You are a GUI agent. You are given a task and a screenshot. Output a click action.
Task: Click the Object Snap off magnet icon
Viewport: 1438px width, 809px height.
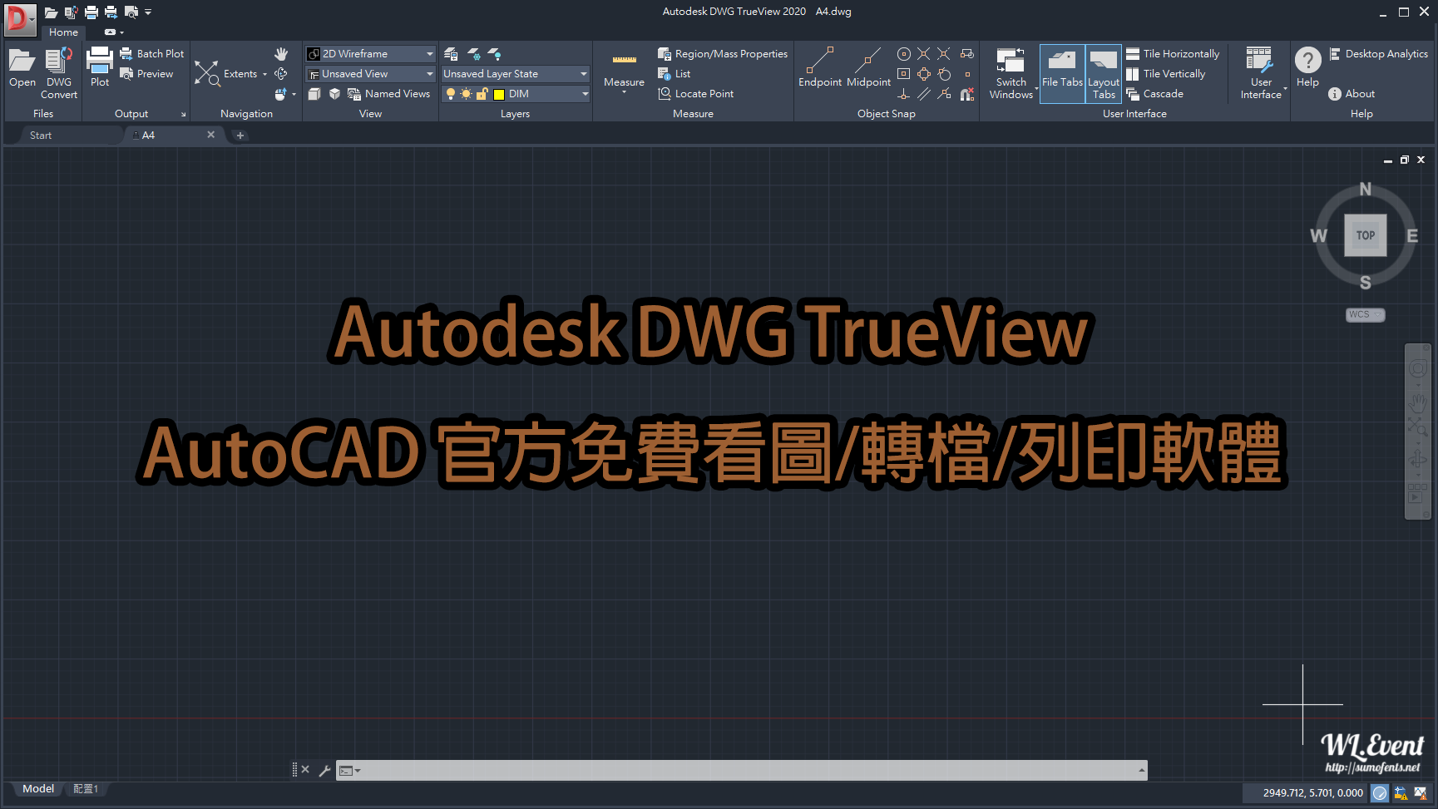click(x=967, y=94)
